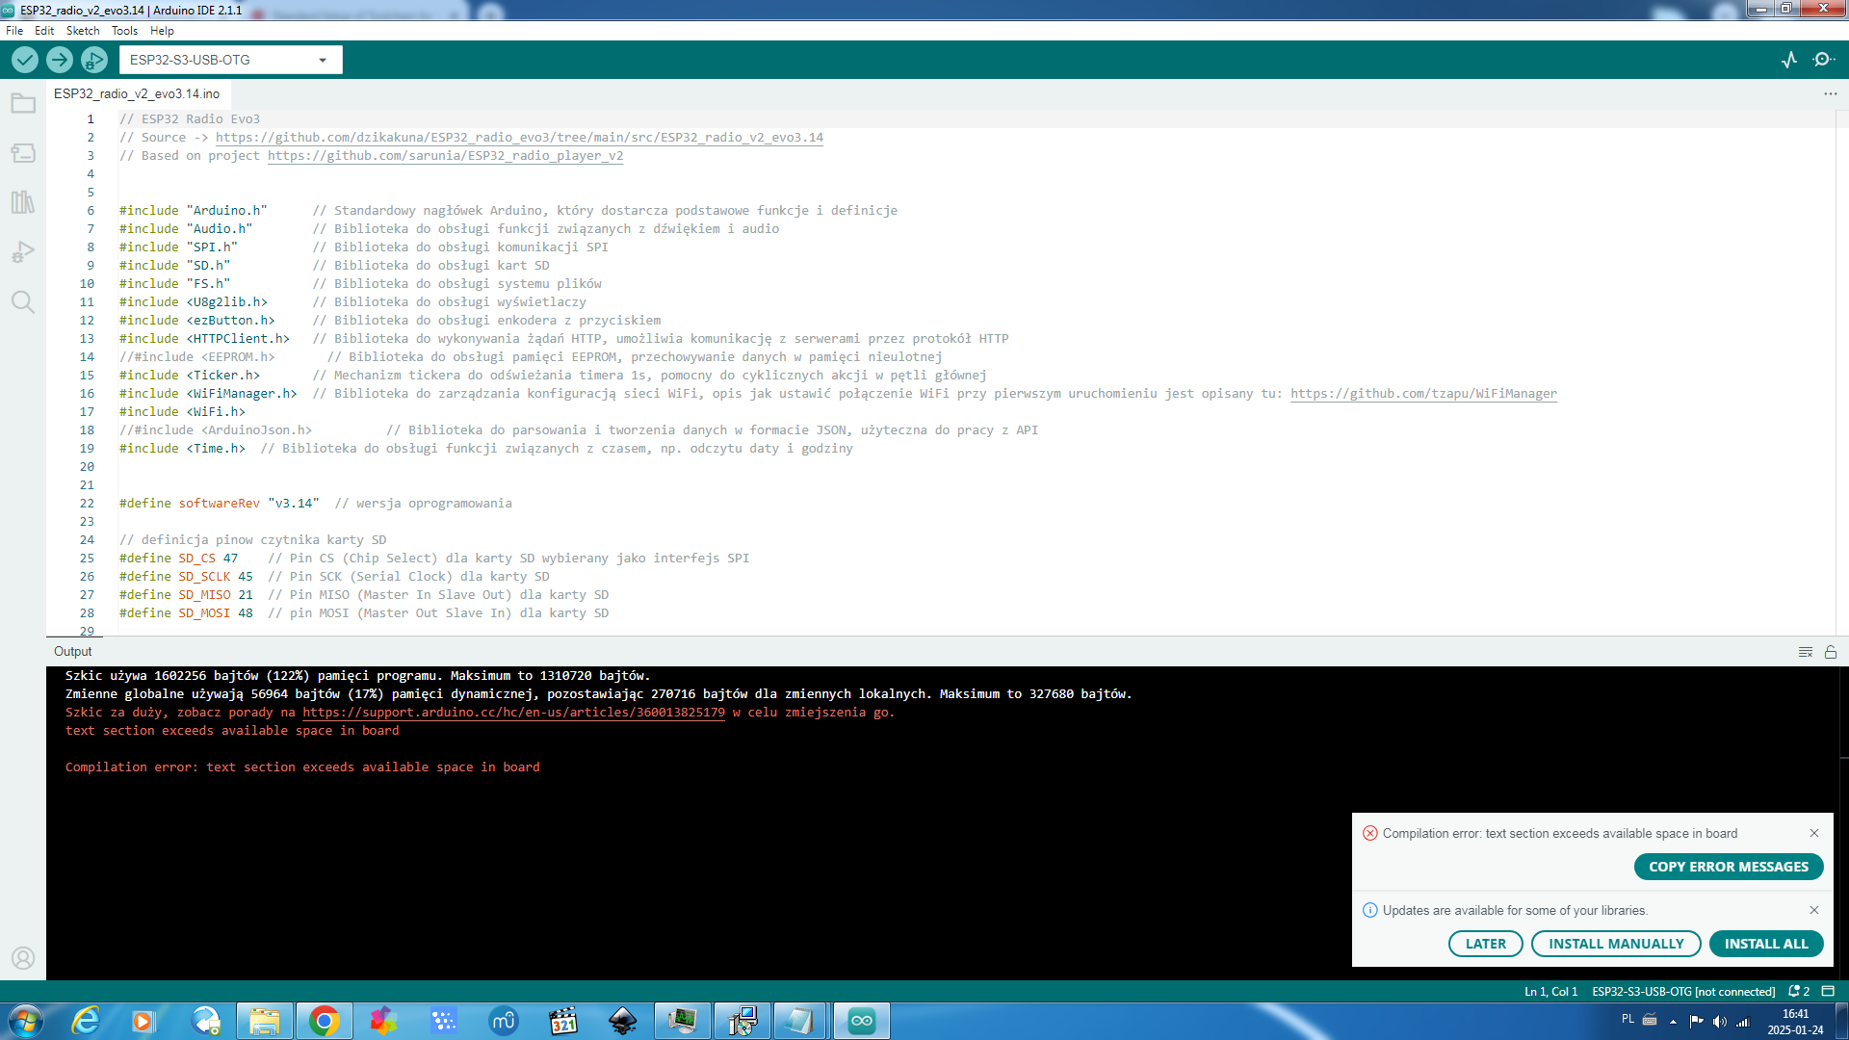1849x1040 pixels.
Task: Open Google Chrome from taskbar
Action: click(x=325, y=1021)
